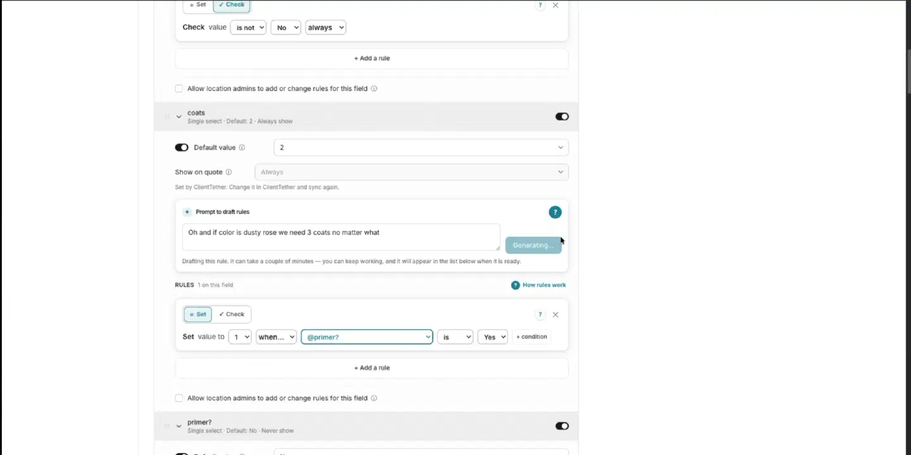
Task: Grab the drag handle on the coats row
Action: click(167, 116)
